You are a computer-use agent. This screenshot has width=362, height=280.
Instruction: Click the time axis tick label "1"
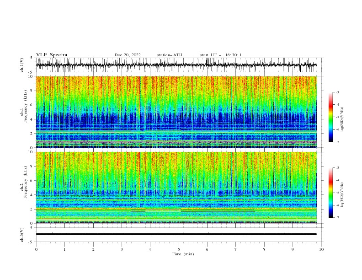coord(64,249)
